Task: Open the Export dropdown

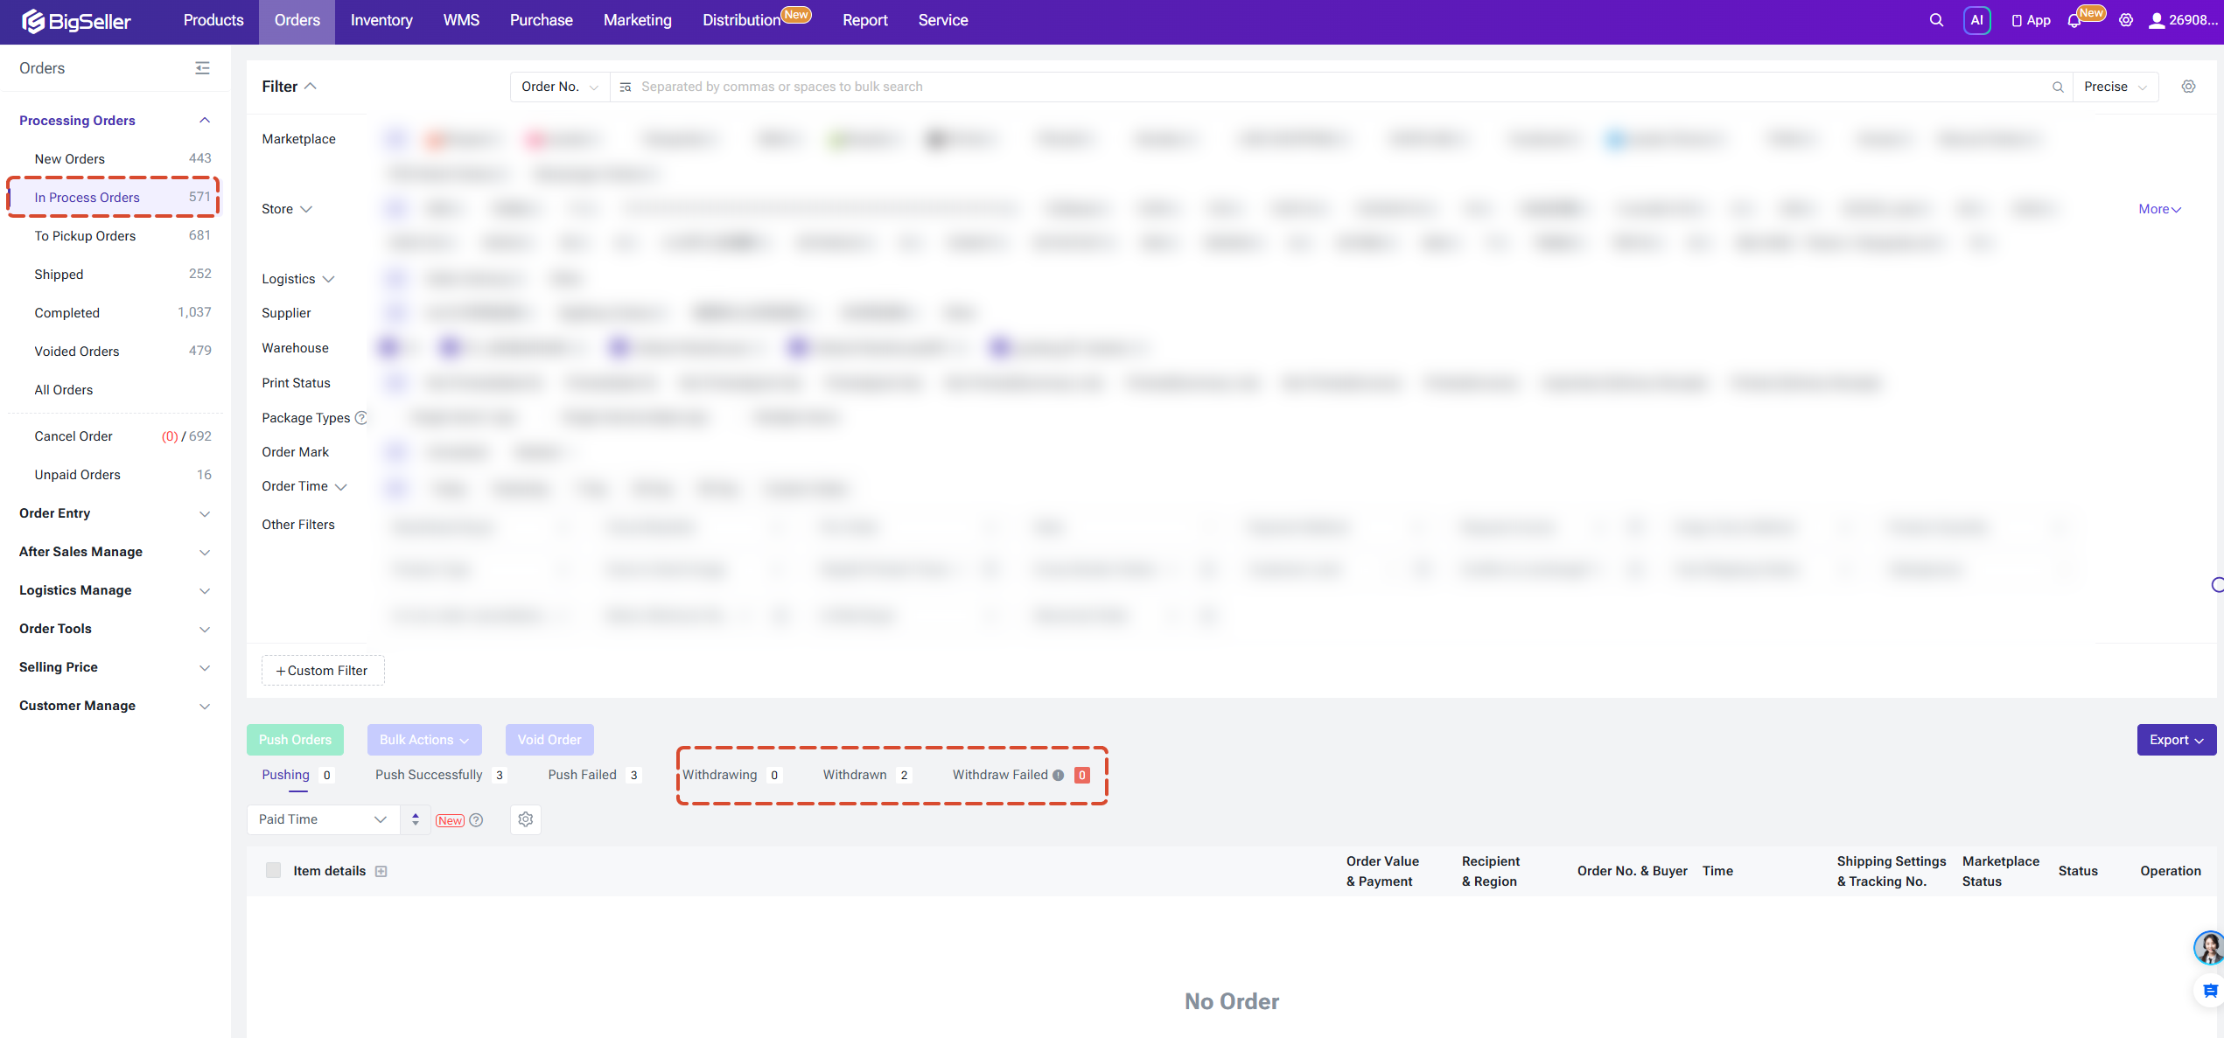Action: pyautogui.click(x=2176, y=740)
